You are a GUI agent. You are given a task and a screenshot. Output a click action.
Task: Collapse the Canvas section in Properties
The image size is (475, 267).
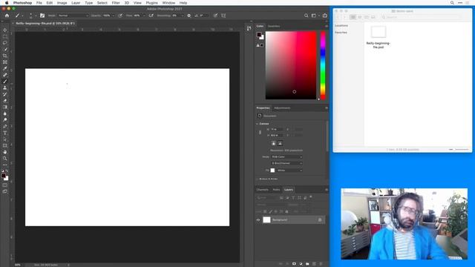coord(258,124)
